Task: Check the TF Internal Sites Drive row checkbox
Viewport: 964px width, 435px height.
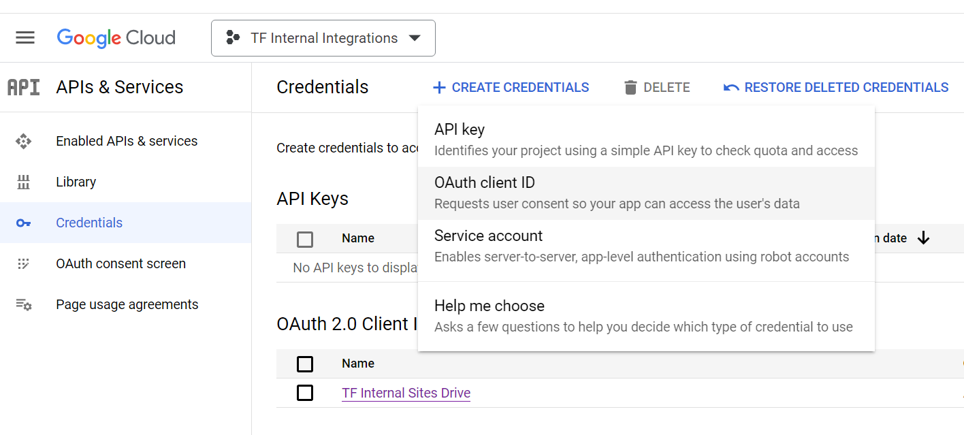Action: [305, 393]
